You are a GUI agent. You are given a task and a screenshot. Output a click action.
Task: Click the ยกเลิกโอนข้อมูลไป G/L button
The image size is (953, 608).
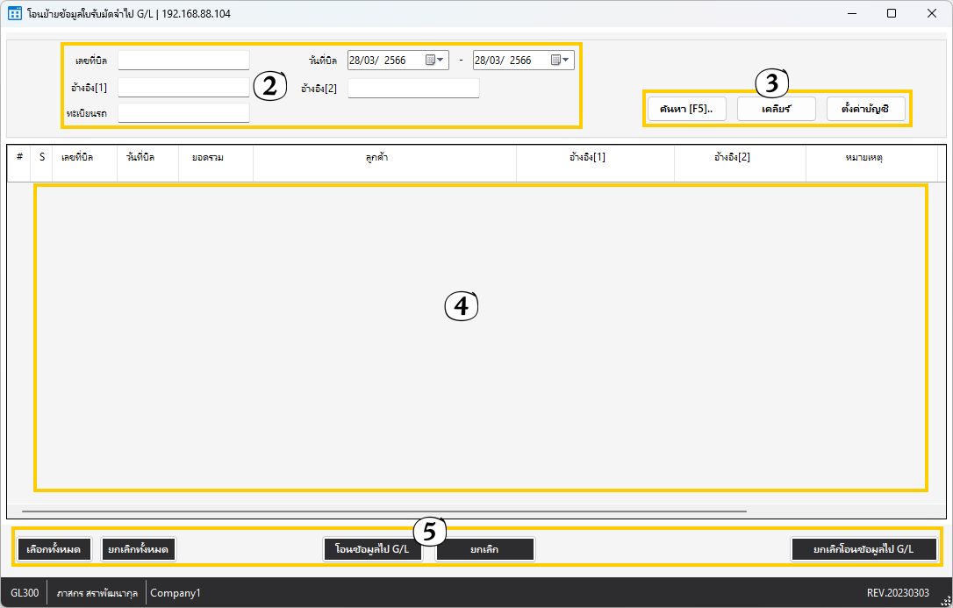pyautogui.click(x=863, y=549)
